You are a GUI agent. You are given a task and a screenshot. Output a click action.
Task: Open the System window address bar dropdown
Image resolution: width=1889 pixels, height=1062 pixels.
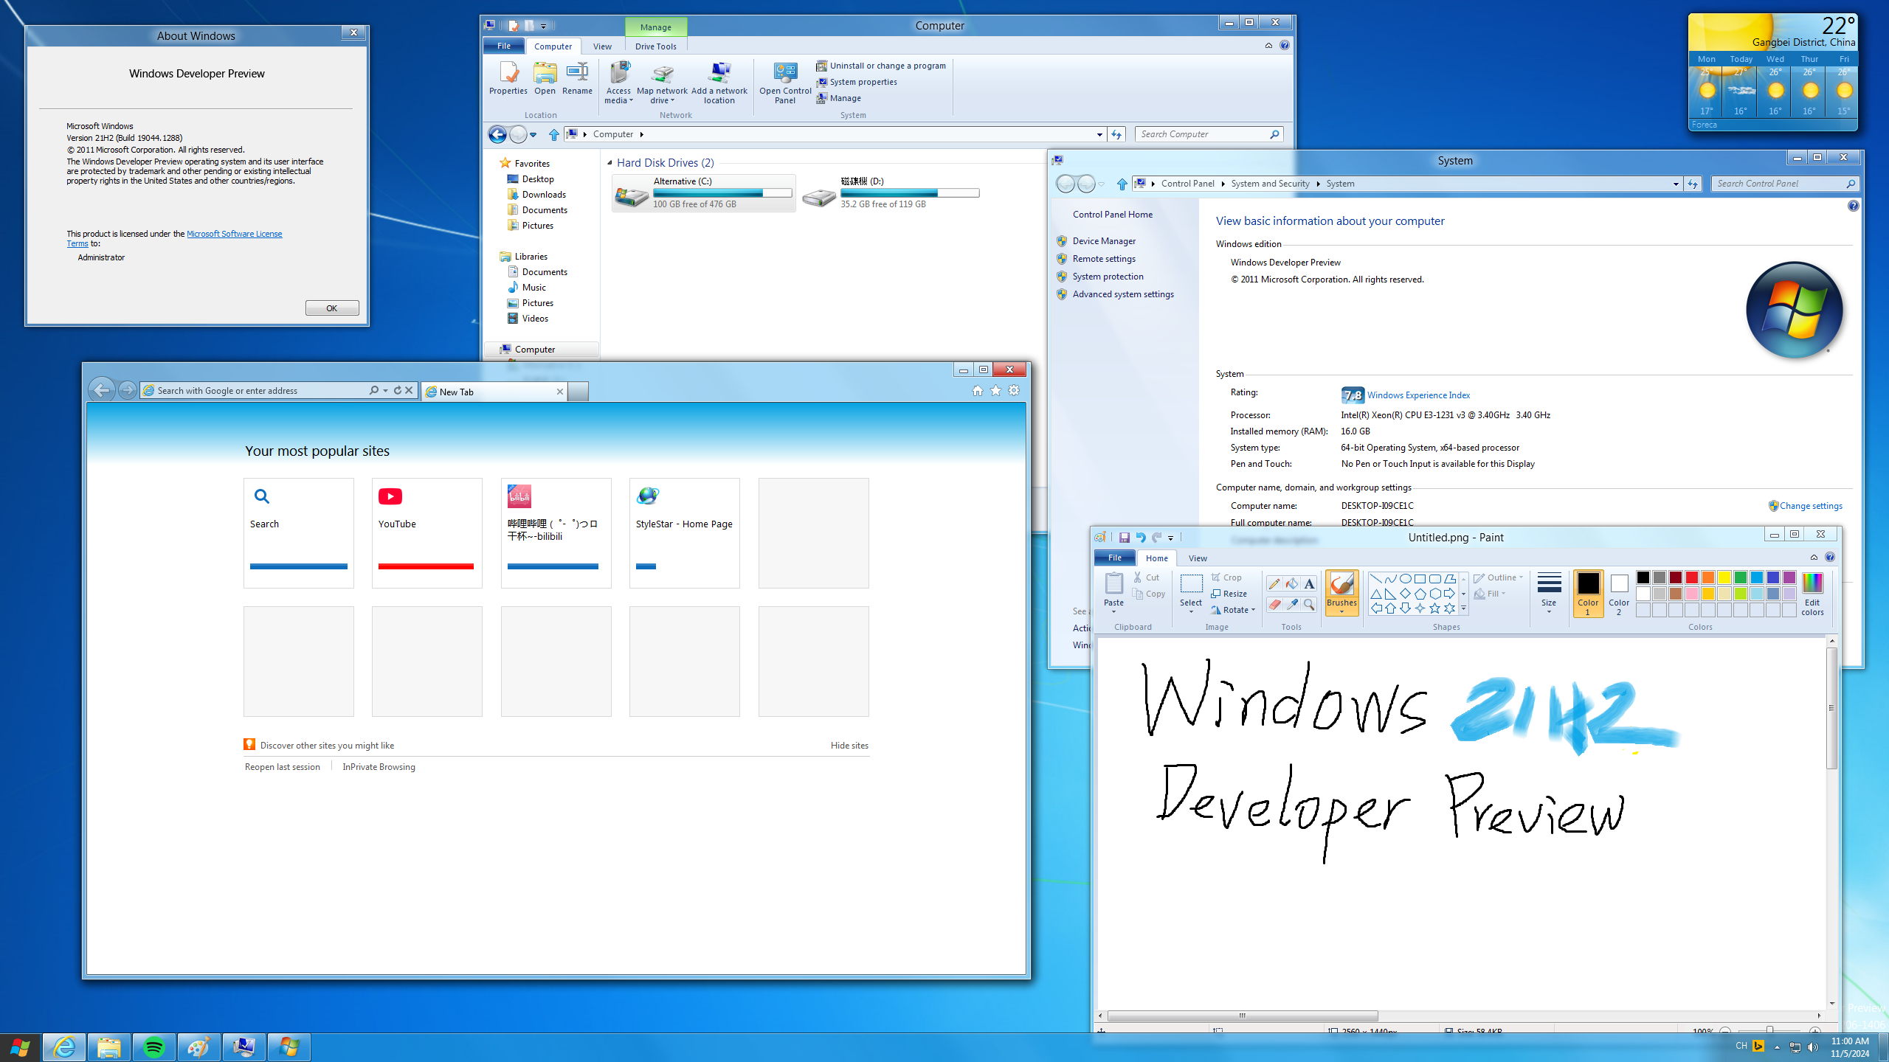tap(1676, 184)
